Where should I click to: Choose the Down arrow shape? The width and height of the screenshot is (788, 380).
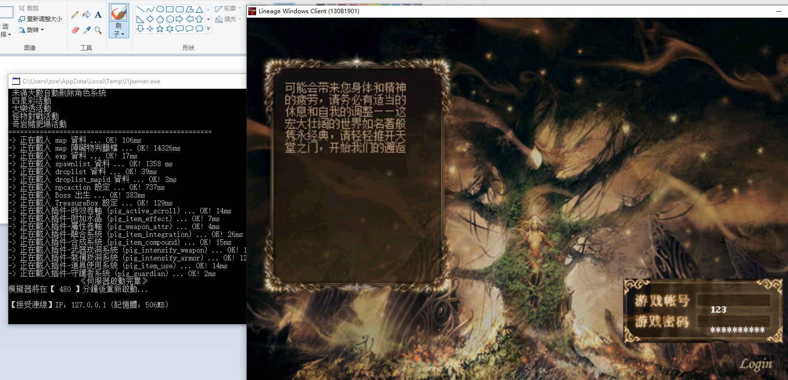coord(141,29)
